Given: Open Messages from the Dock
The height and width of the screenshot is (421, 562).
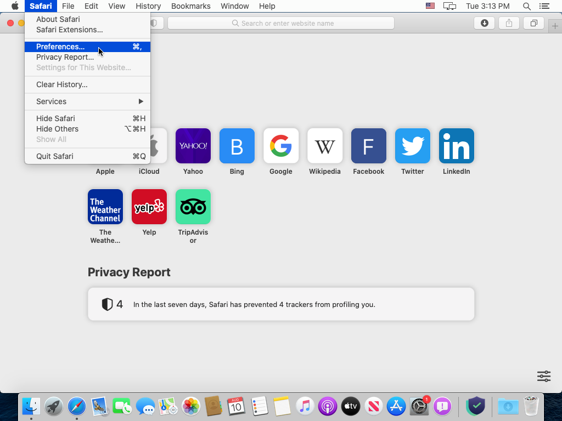Looking at the screenshot, I should pyautogui.click(x=145, y=406).
